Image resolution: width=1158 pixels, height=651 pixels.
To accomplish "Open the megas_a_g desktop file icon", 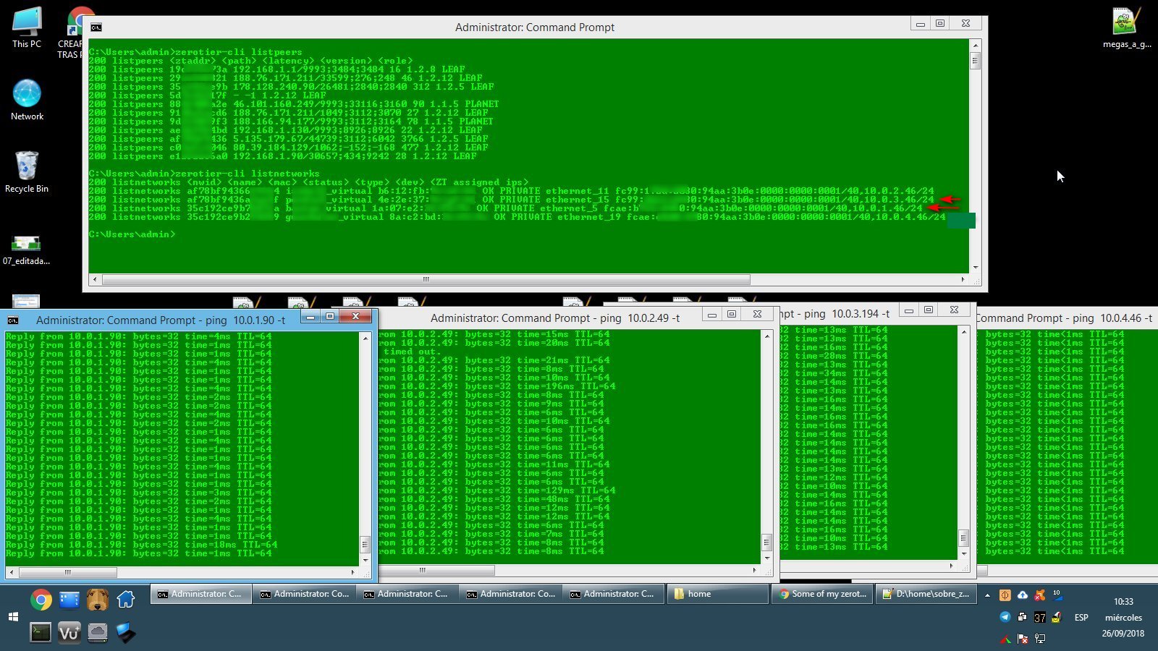I will click(1127, 27).
